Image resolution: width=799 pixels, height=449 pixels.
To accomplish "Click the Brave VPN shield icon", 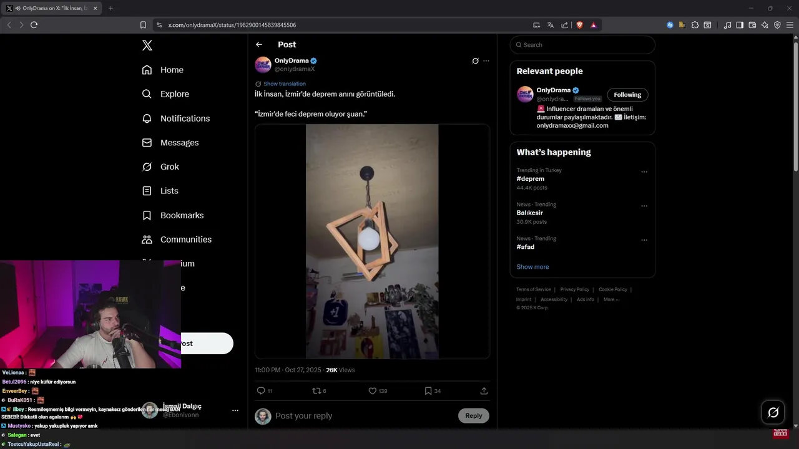I will point(777,25).
